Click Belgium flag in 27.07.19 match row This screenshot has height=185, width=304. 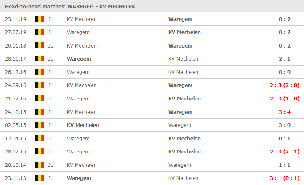tap(40, 32)
